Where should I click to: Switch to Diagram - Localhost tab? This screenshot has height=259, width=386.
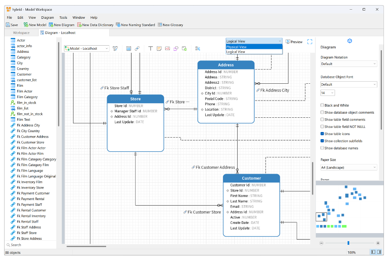pyautogui.click(x=74, y=33)
